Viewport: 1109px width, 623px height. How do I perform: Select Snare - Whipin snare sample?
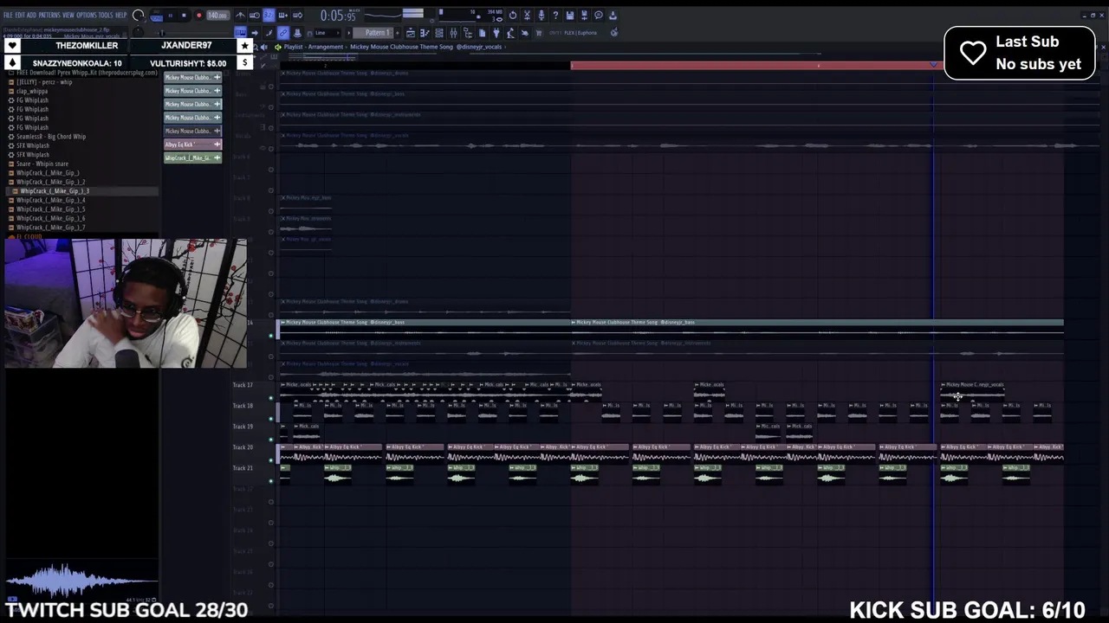42,164
